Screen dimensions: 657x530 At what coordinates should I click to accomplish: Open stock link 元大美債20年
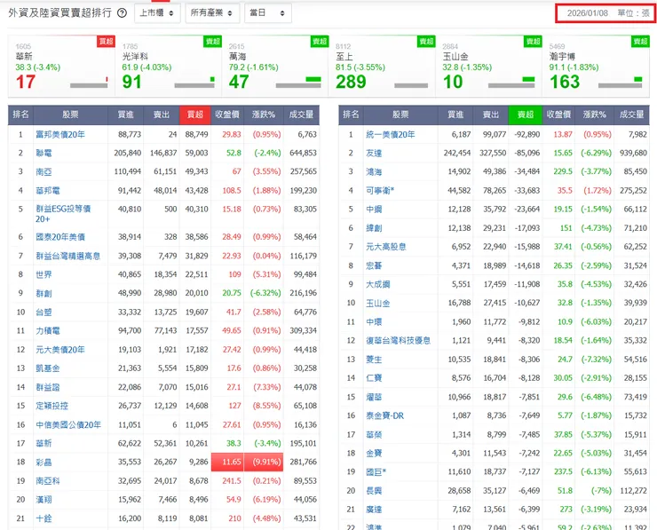pos(60,350)
